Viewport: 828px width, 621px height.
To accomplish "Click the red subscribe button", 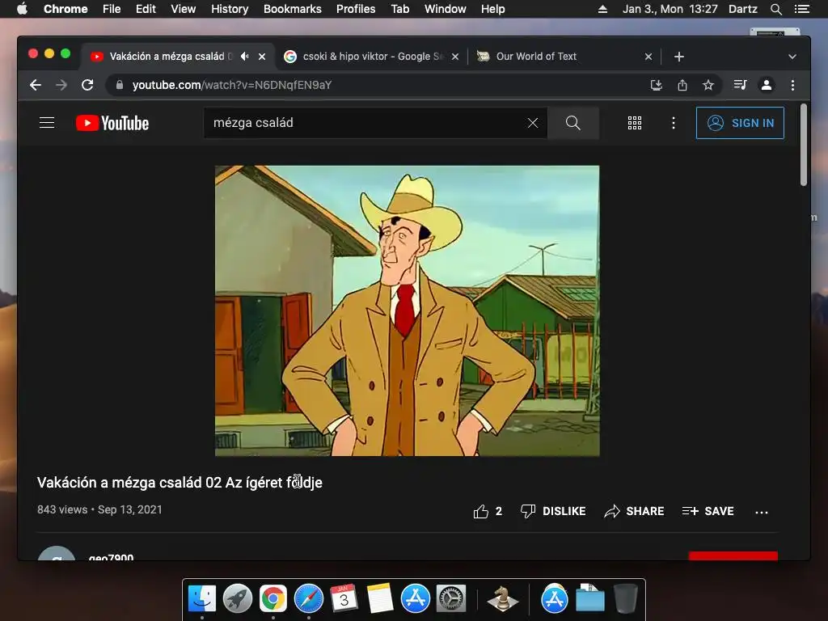I will [733, 556].
